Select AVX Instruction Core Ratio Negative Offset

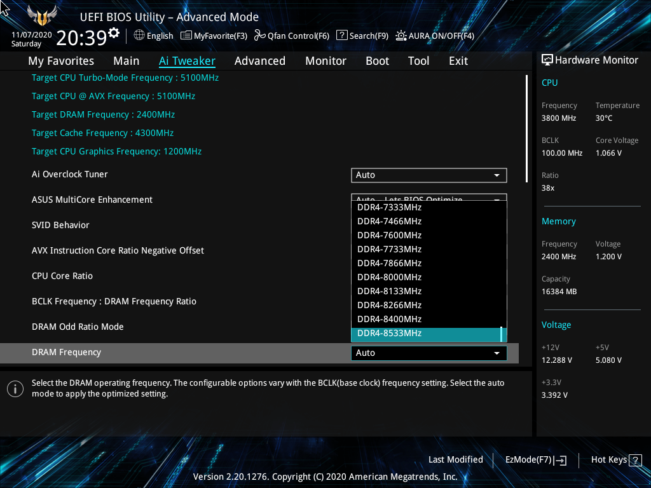(118, 250)
